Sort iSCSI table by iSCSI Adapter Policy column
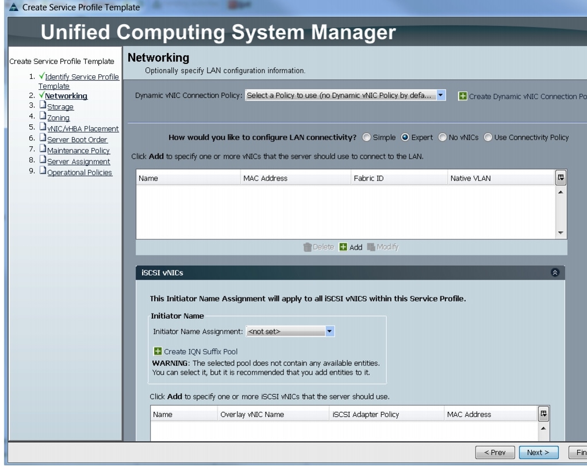This screenshot has height=470, width=587. click(386, 414)
